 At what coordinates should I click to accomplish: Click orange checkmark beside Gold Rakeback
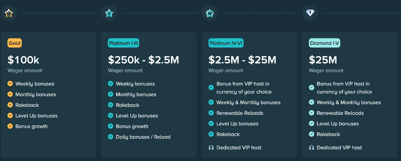coord(10,105)
